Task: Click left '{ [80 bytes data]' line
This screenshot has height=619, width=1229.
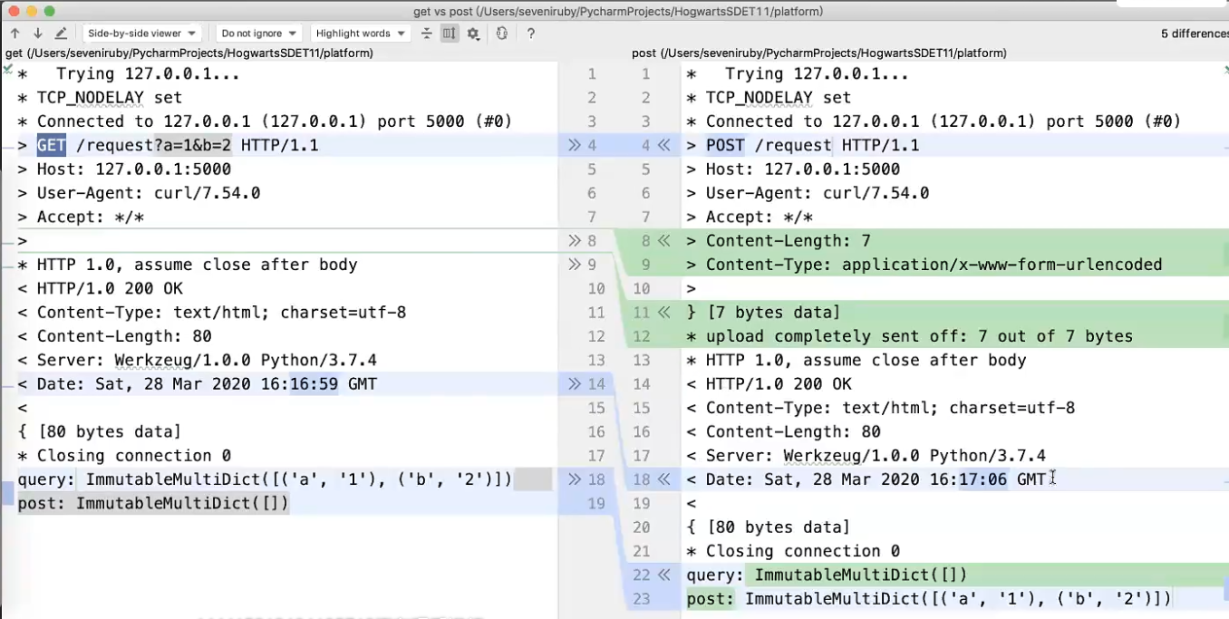Action: coord(100,432)
